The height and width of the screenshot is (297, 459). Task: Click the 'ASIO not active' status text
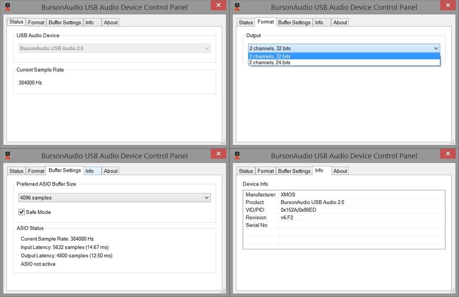(38, 264)
